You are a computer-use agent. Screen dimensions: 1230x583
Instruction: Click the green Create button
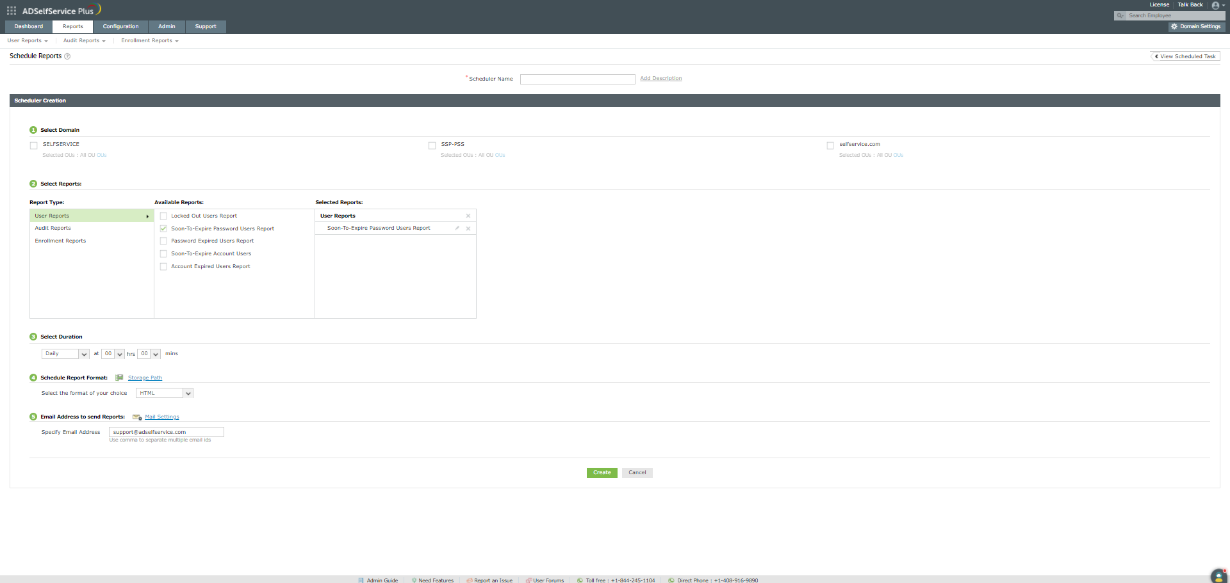coord(602,473)
